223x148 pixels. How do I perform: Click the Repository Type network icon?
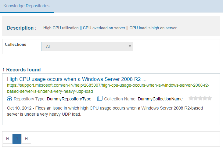(9, 99)
